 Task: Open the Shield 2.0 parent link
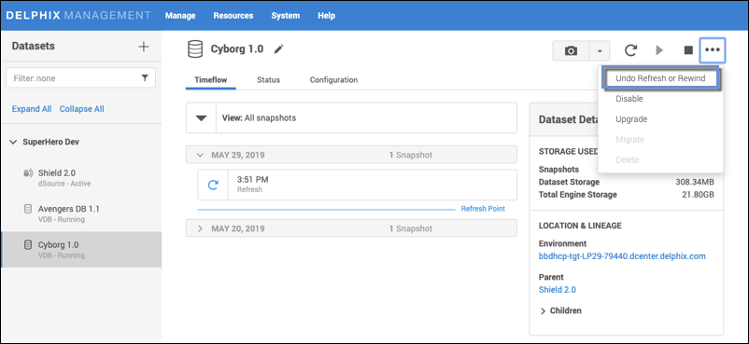click(557, 290)
